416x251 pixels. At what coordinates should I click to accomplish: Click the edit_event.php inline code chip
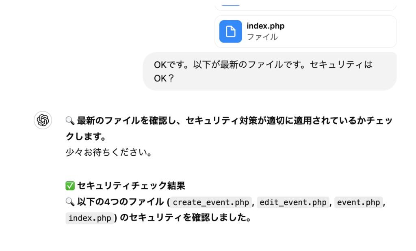tap(293, 202)
